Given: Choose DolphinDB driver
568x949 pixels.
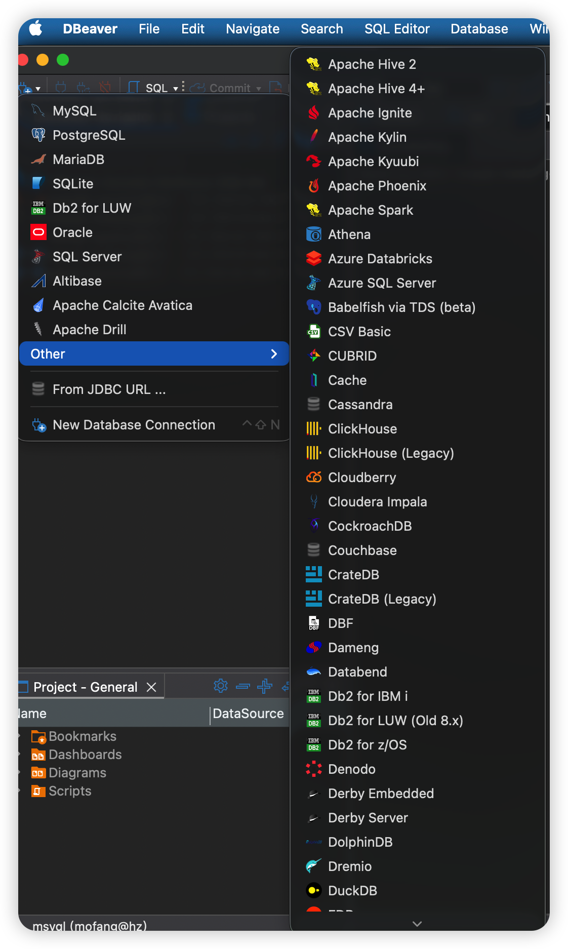Looking at the screenshot, I should coord(418,842).
